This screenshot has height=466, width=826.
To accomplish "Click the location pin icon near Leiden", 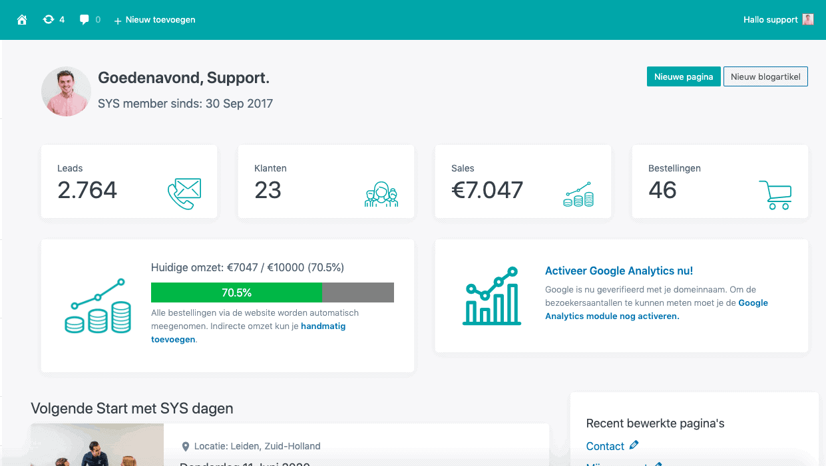I will pyautogui.click(x=187, y=446).
